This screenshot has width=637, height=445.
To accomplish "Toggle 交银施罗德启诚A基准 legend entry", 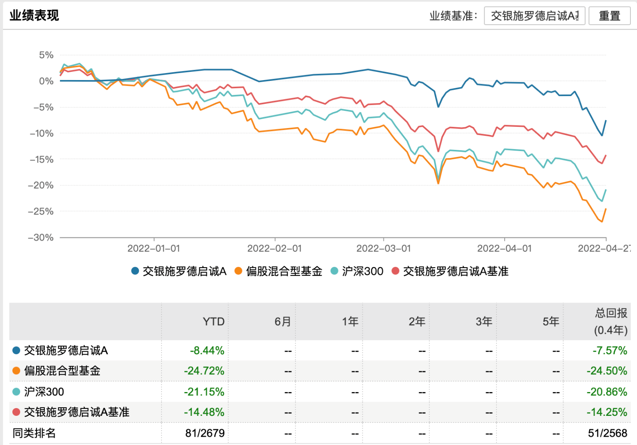I will (450, 271).
